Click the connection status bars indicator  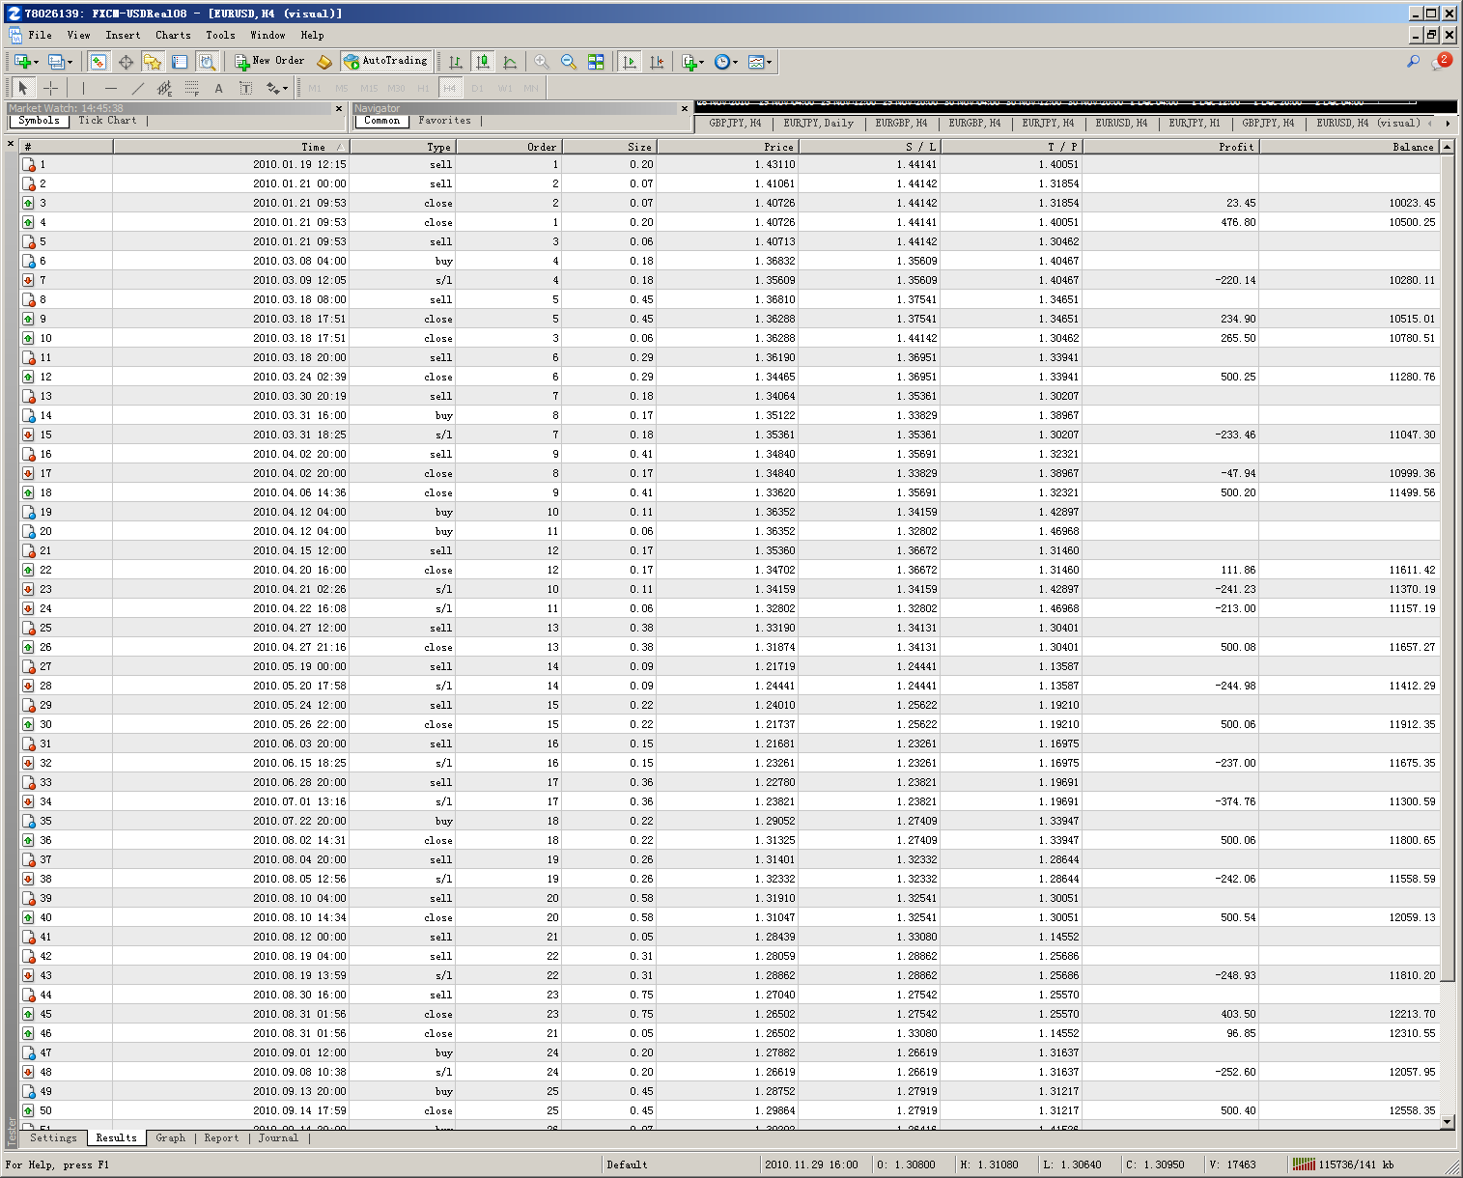coord(1304,1164)
